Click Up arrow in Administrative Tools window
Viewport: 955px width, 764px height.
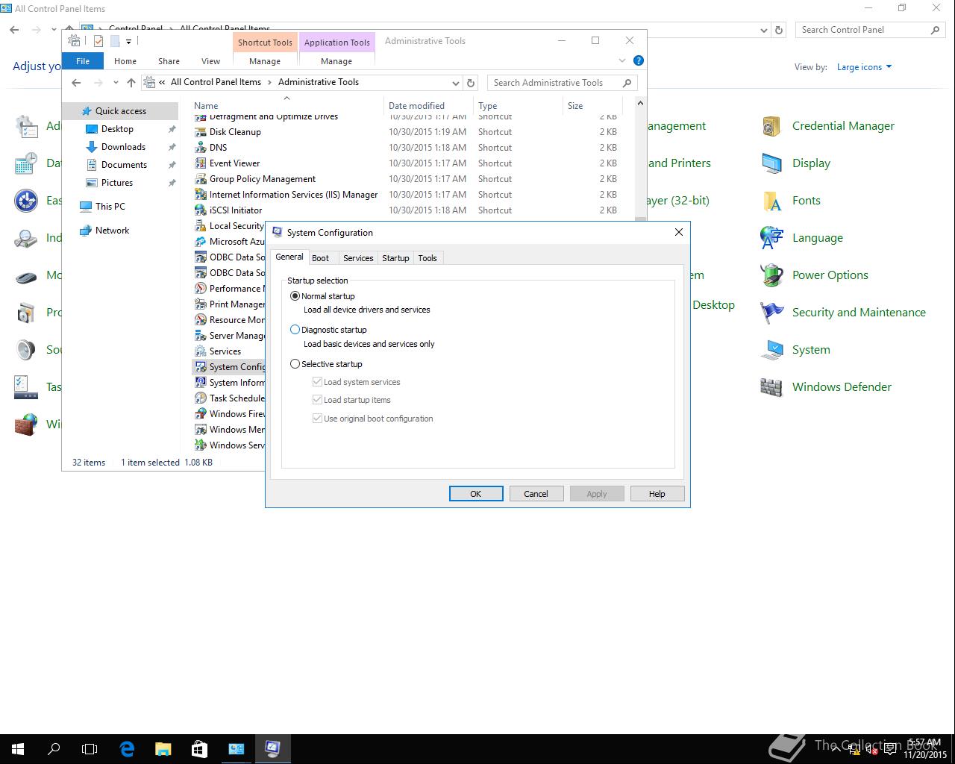[131, 82]
